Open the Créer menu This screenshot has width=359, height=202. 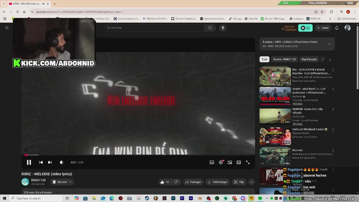(323, 28)
